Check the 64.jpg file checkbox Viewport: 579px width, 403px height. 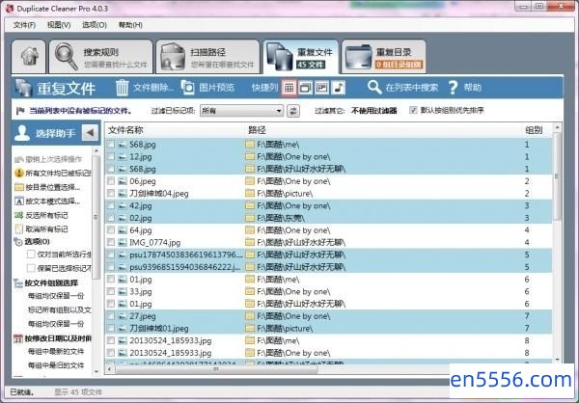pyautogui.click(x=111, y=230)
